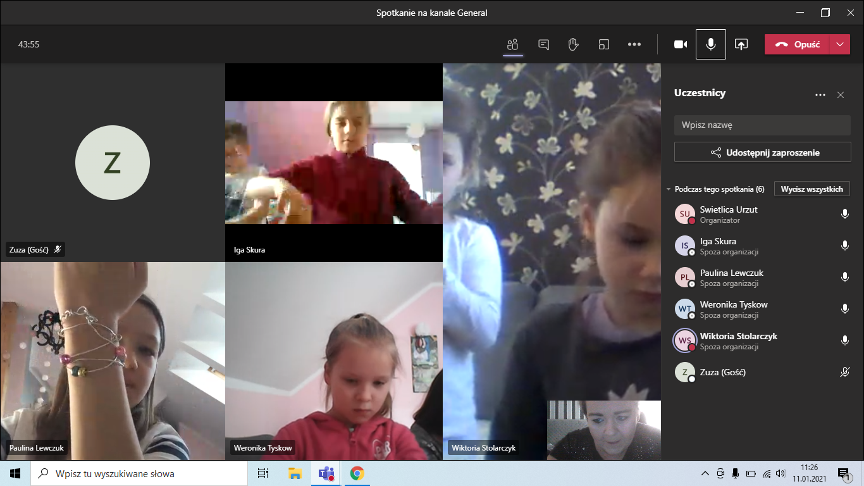This screenshot has height=486, width=864.
Task: Click the Z avatar in participants list
Action: coord(685,372)
